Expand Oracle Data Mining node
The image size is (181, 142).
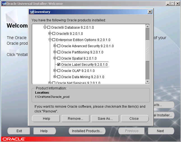(x=55, y=77)
